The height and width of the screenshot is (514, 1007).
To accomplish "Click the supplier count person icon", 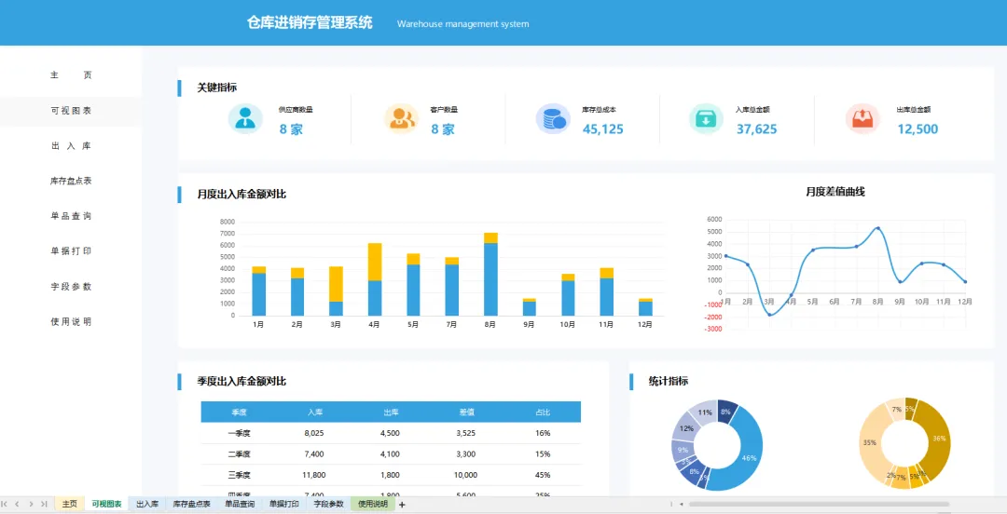I will (245, 118).
